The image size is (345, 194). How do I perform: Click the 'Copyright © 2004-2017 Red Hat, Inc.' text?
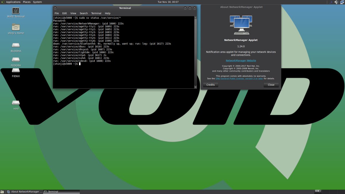(x=241, y=66)
